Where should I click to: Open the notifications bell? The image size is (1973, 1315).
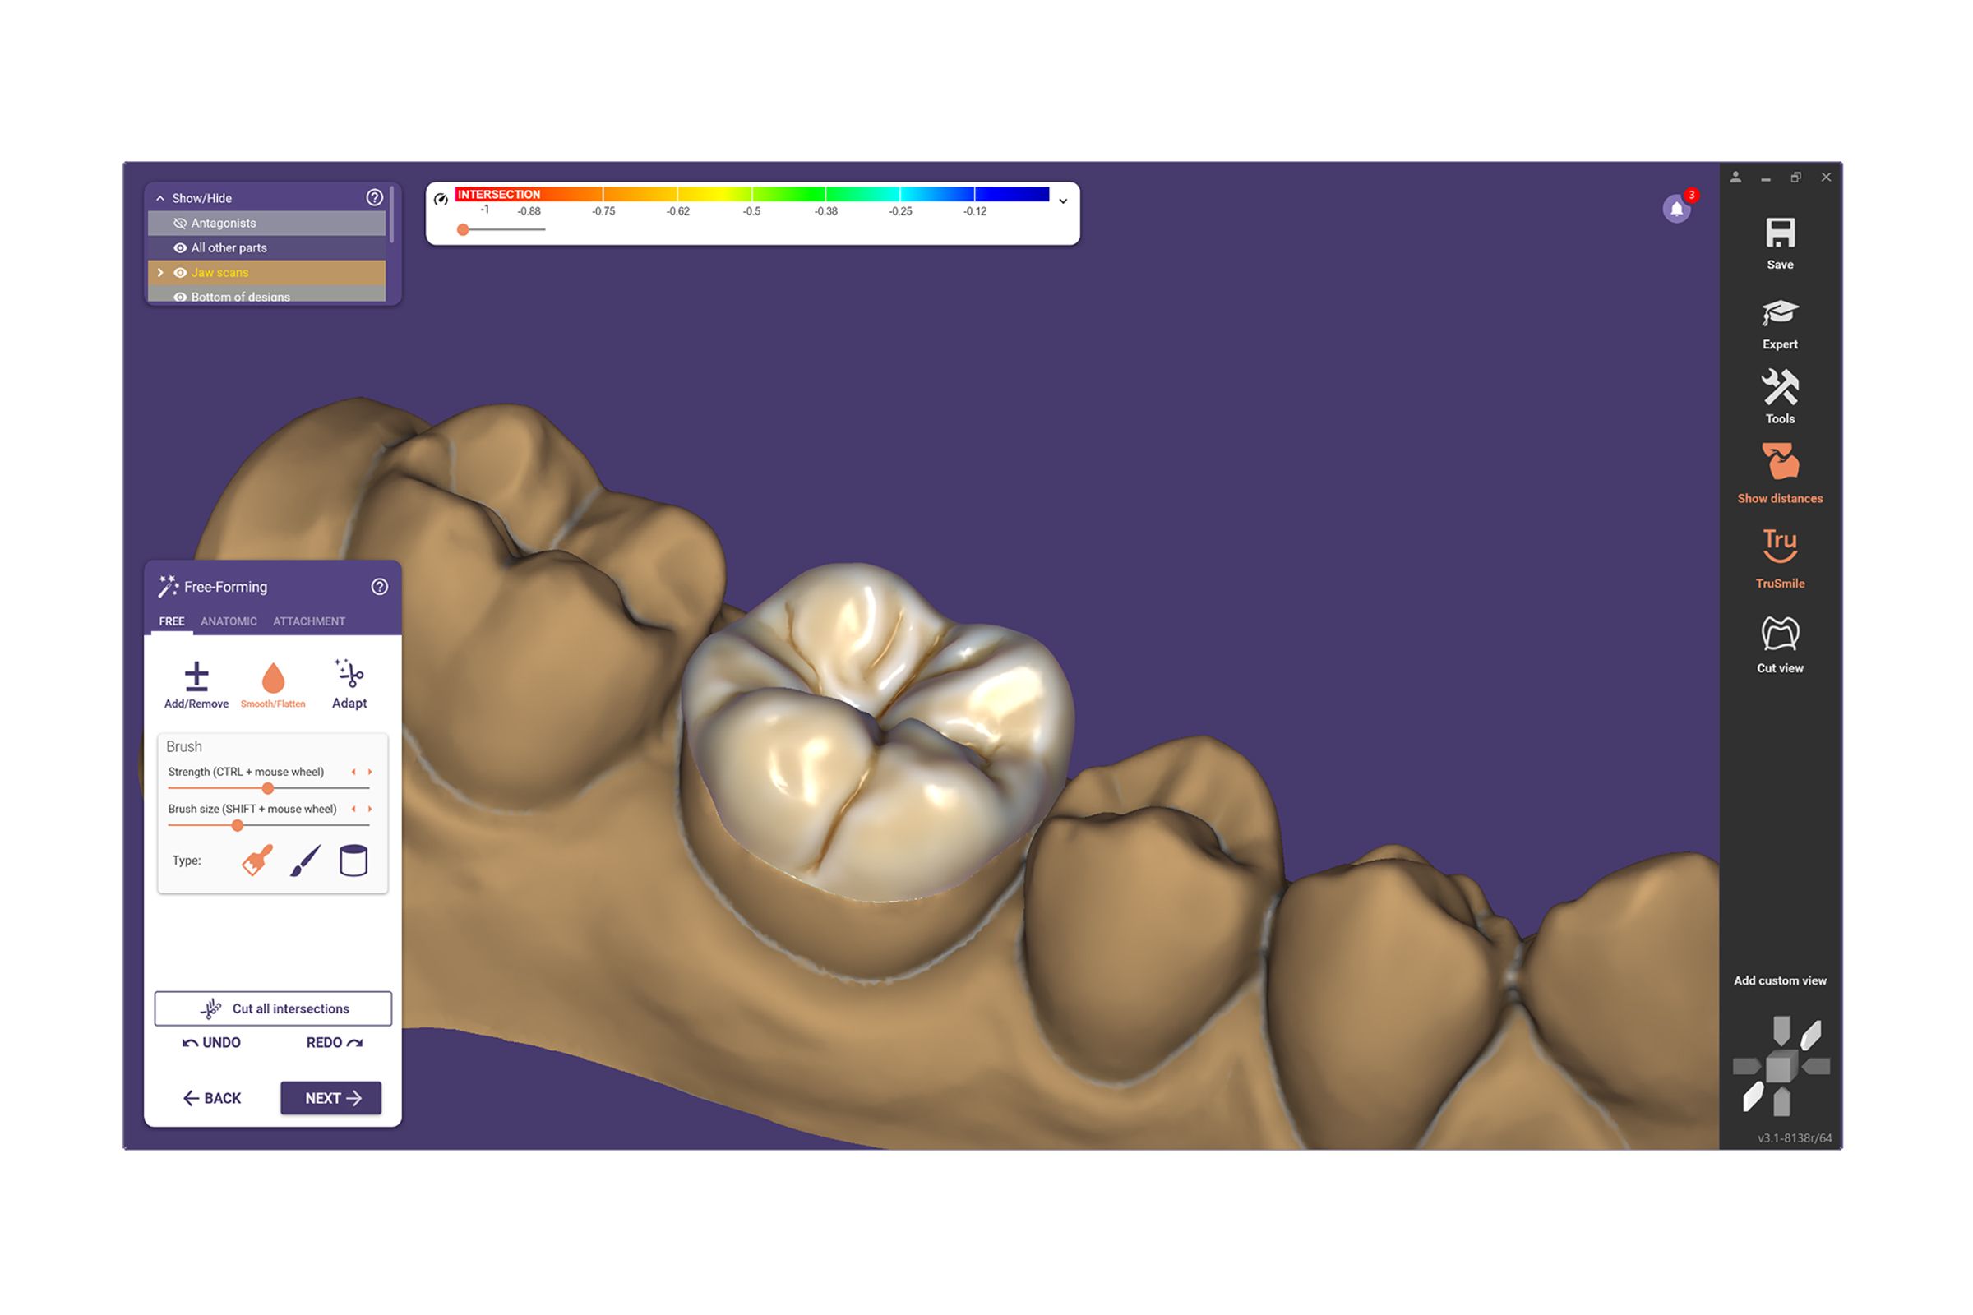click(1676, 209)
